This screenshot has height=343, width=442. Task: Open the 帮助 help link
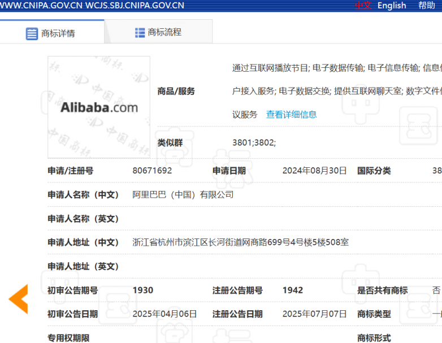(427, 5)
